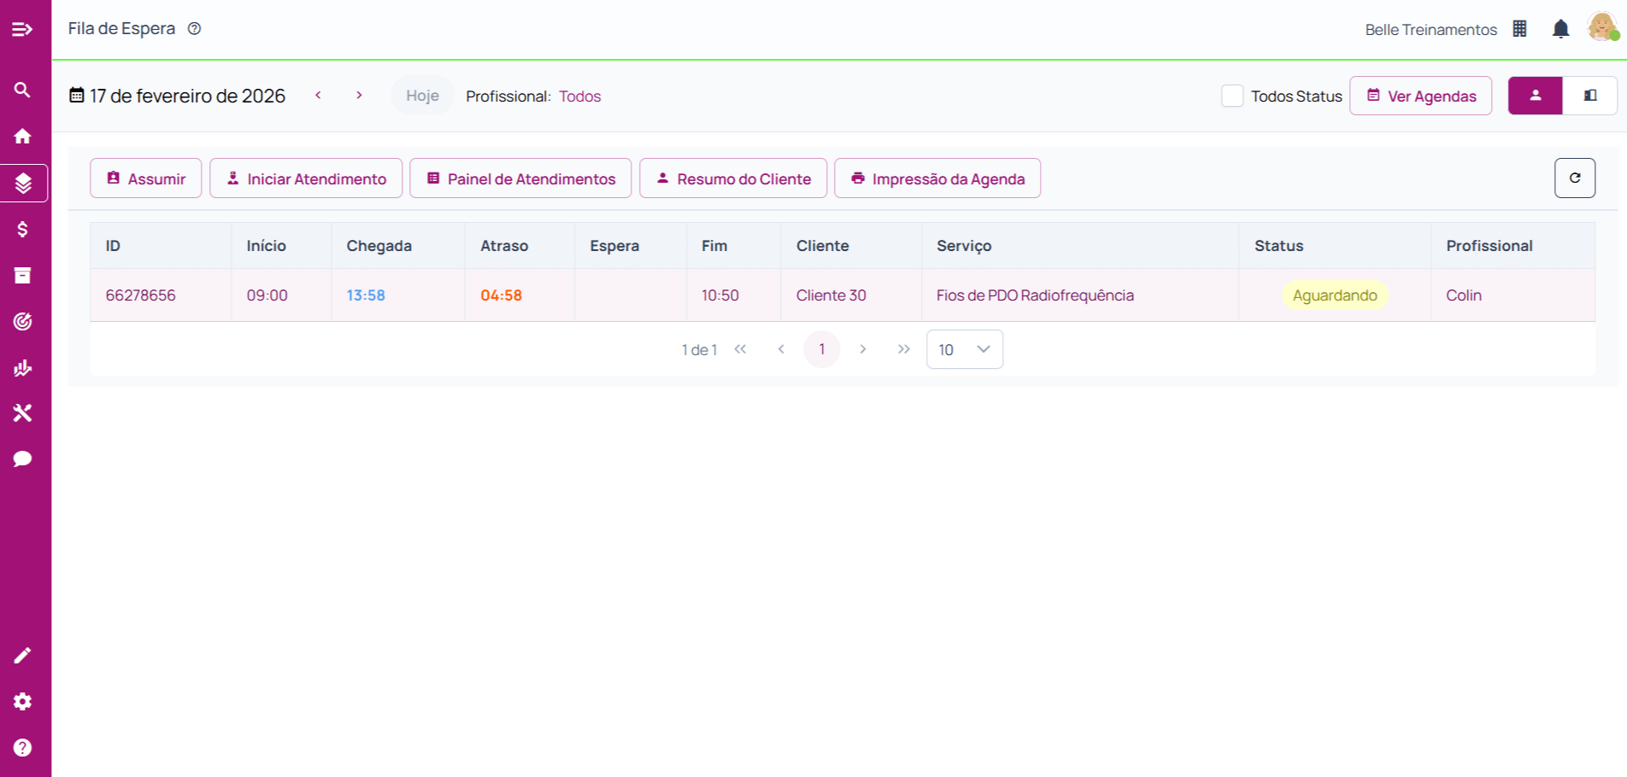Open the rows-per-page dropdown showing 10

click(x=964, y=349)
